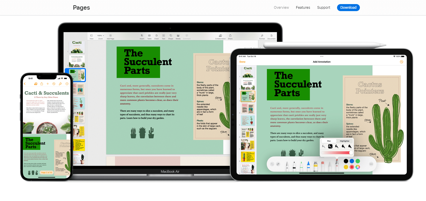Select iPad page 8 yellow thumbnail
Viewport: 426px width, 201px height.
248,157
